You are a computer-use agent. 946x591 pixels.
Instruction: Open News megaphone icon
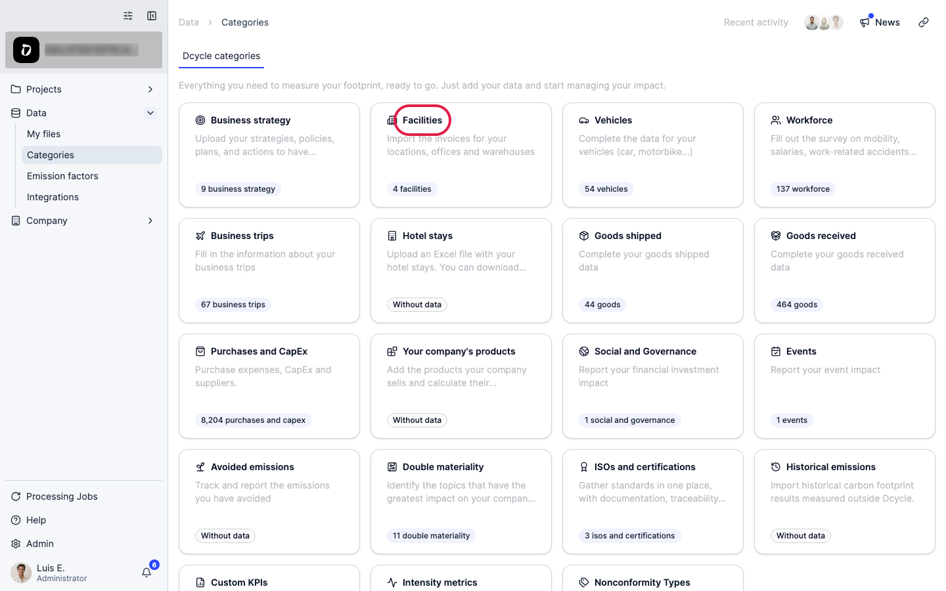click(865, 22)
